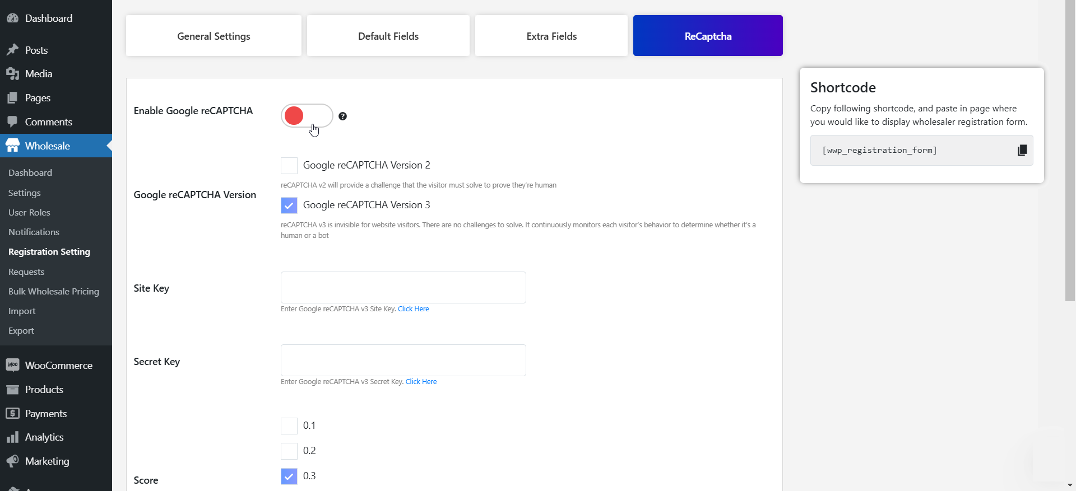Check Google reCAPTCHA Version 2 box

point(289,166)
